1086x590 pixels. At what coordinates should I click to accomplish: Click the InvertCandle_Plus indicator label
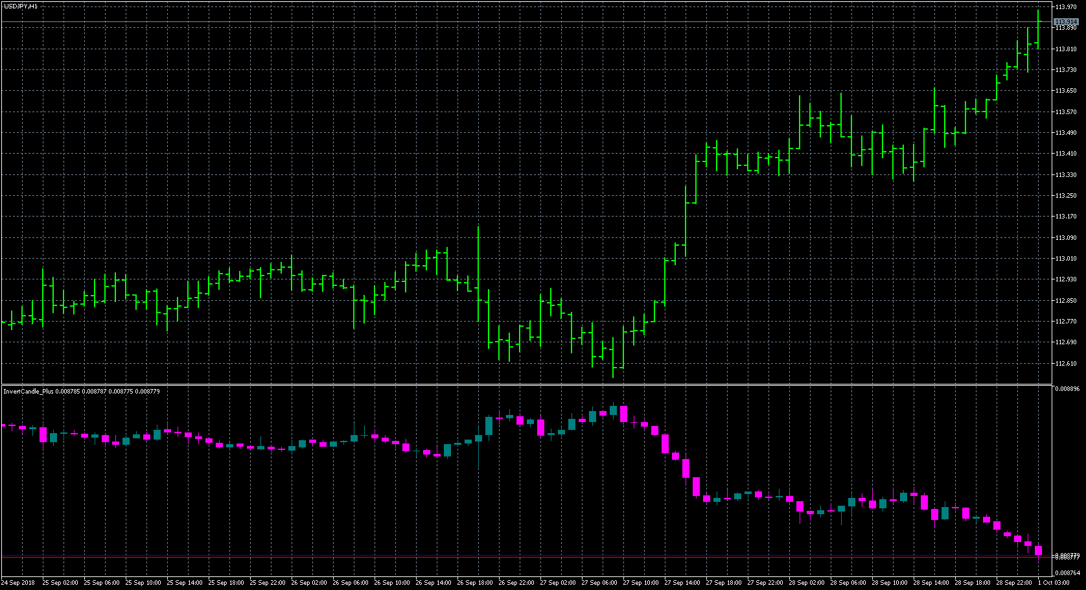click(29, 392)
